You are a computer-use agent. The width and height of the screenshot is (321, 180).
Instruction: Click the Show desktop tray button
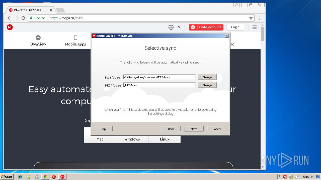point(318,177)
